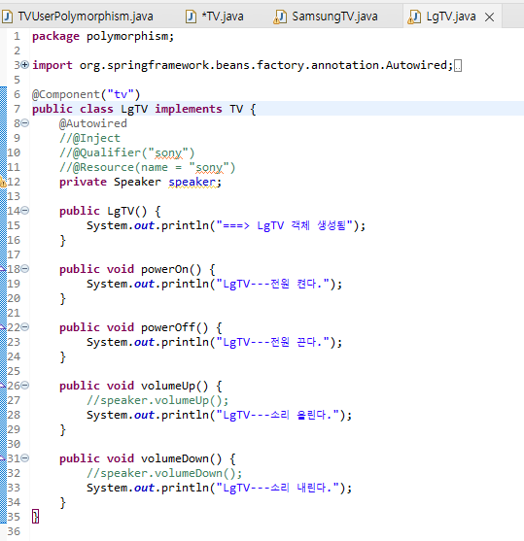This screenshot has height=541, width=524.
Task: Collapse the LgTV constructor on line 14
Action: click(x=25, y=210)
